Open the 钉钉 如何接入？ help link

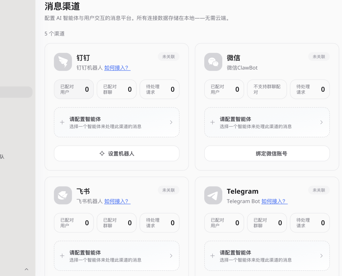pos(117,68)
